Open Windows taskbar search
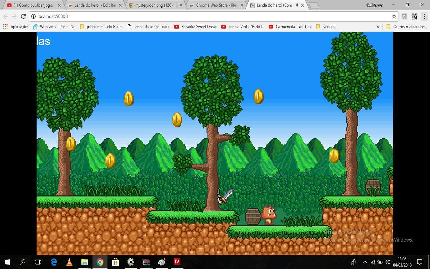Image resolution: width=430 pixels, height=269 pixels. pos(23,262)
